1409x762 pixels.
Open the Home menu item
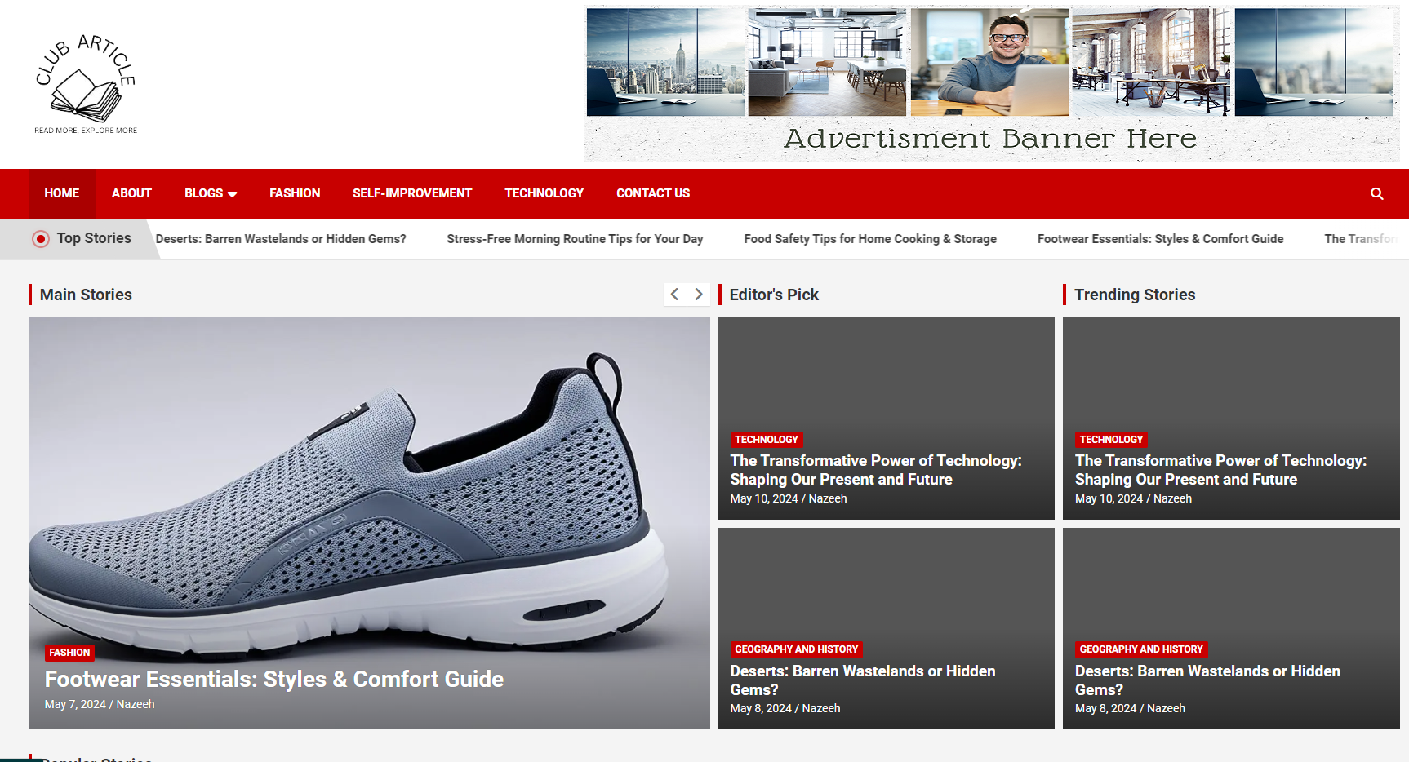(x=62, y=193)
